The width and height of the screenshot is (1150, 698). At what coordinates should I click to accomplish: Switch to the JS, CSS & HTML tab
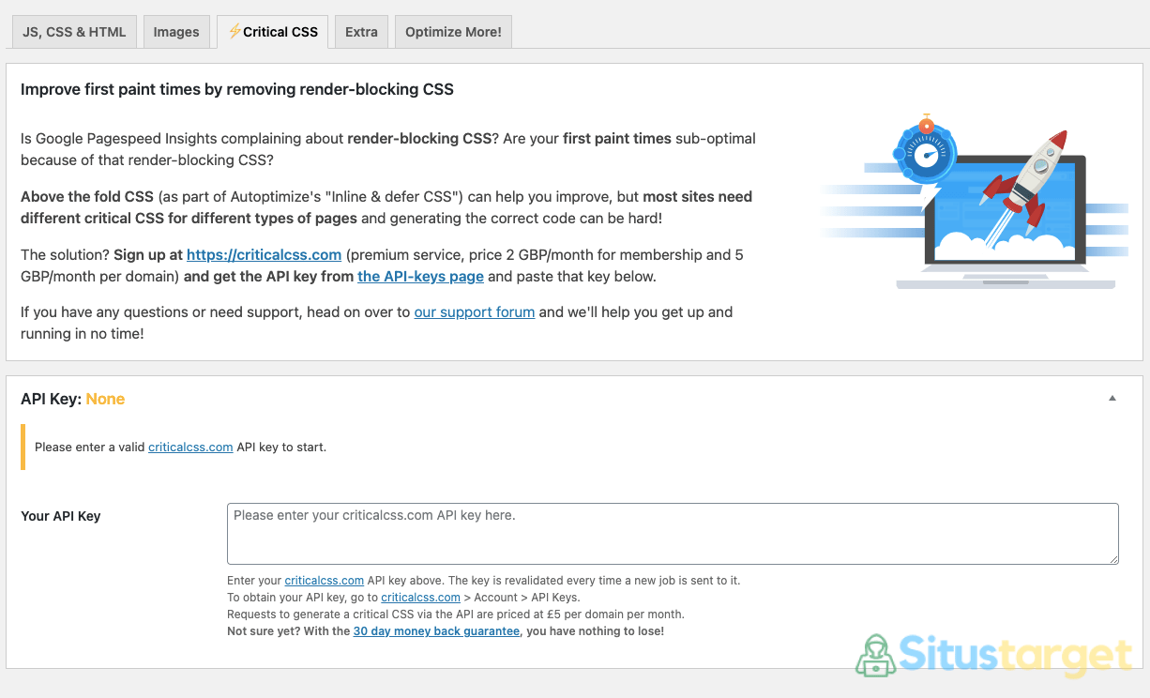coord(74,32)
